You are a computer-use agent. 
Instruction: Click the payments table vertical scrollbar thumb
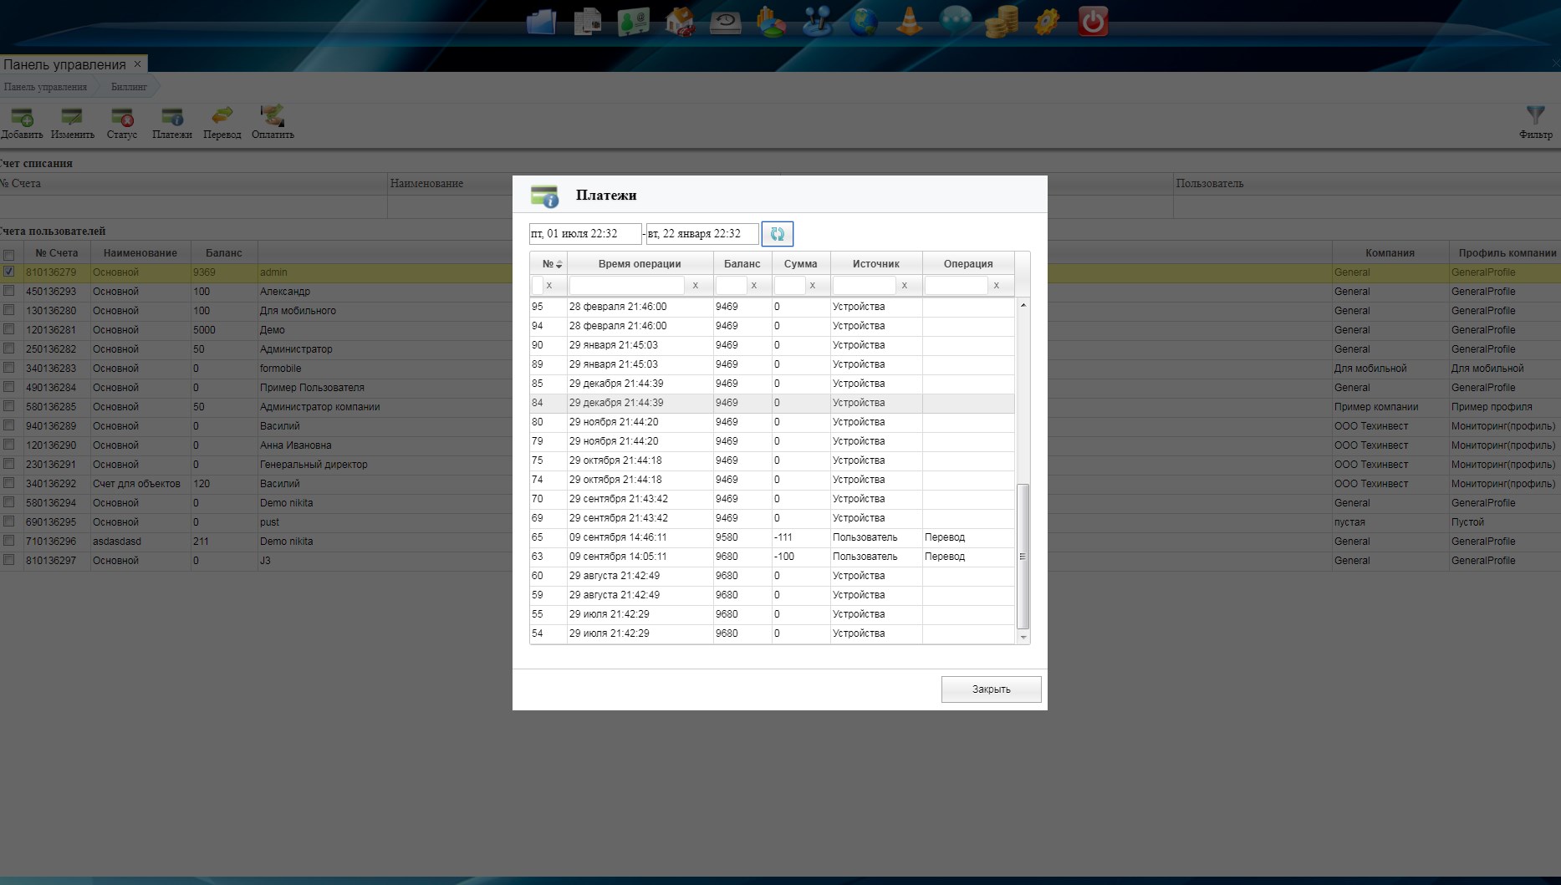[x=1023, y=555]
